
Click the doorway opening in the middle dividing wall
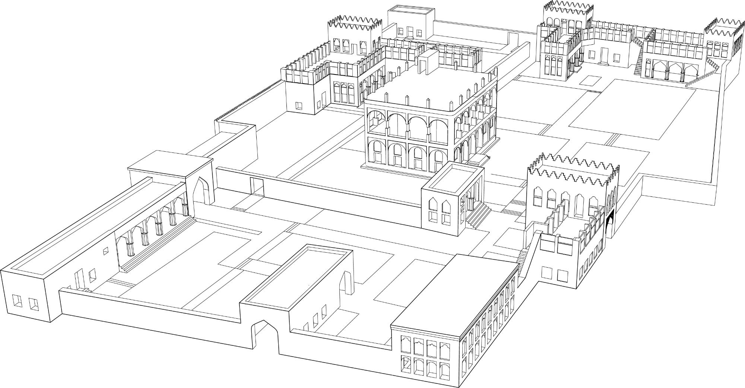(x=256, y=186)
